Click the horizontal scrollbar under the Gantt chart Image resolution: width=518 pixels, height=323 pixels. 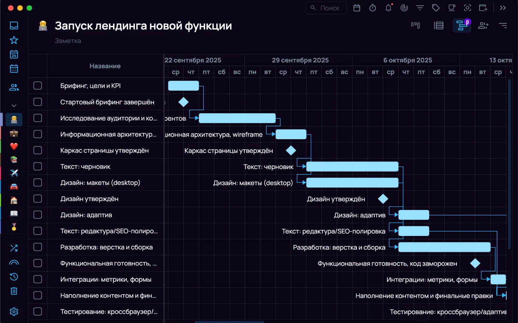click(229, 322)
